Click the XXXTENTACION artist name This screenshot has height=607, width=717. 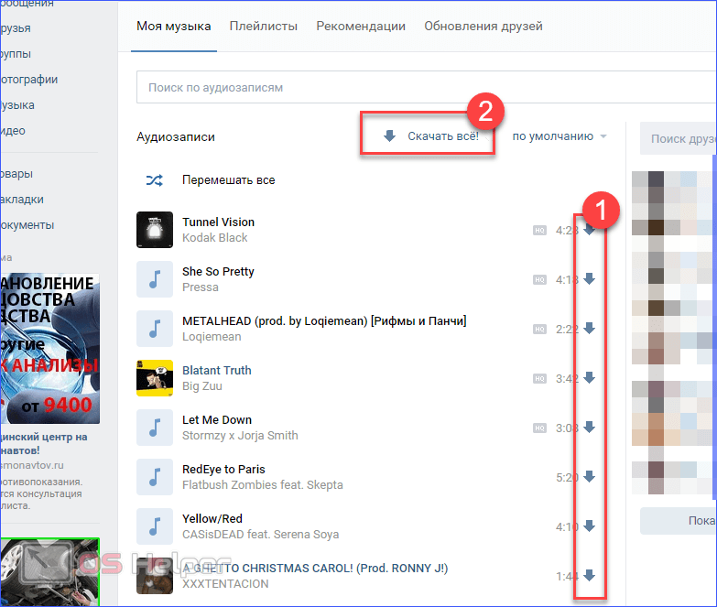(225, 584)
